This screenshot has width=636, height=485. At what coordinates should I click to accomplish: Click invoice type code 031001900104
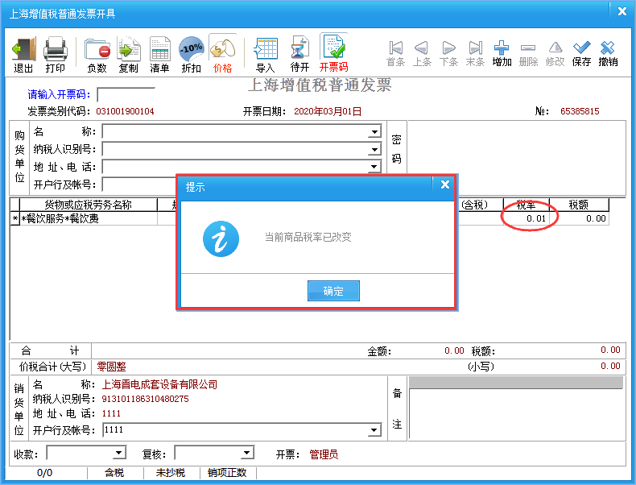(x=125, y=111)
